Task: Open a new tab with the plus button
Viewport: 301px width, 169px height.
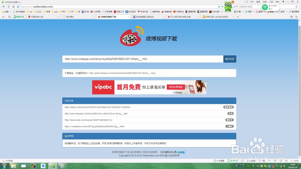Action: click(238, 17)
